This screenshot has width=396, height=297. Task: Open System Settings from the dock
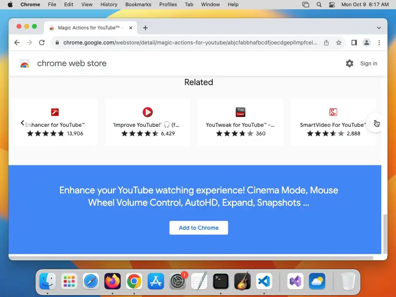(177, 281)
